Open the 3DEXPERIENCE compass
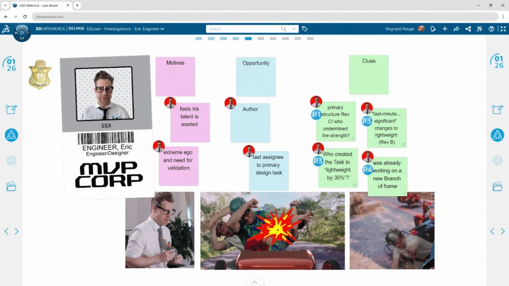 click(22, 33)
